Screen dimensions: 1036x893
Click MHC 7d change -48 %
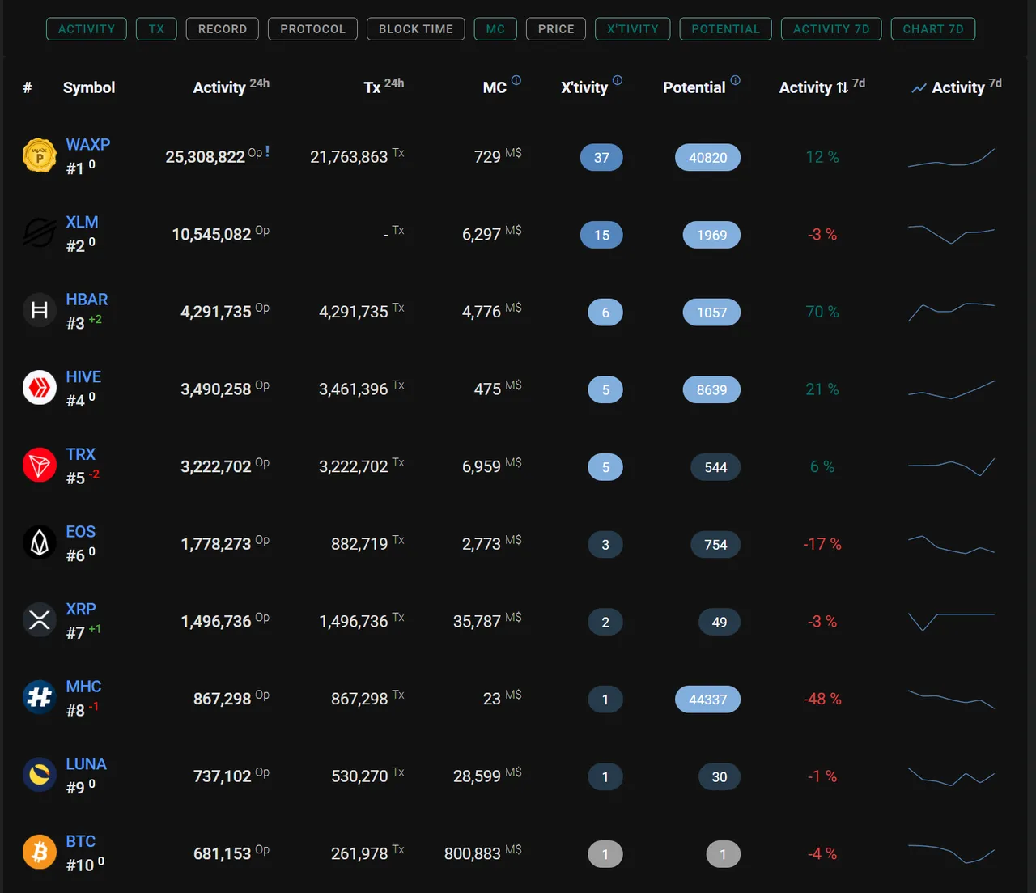[822, 699]
